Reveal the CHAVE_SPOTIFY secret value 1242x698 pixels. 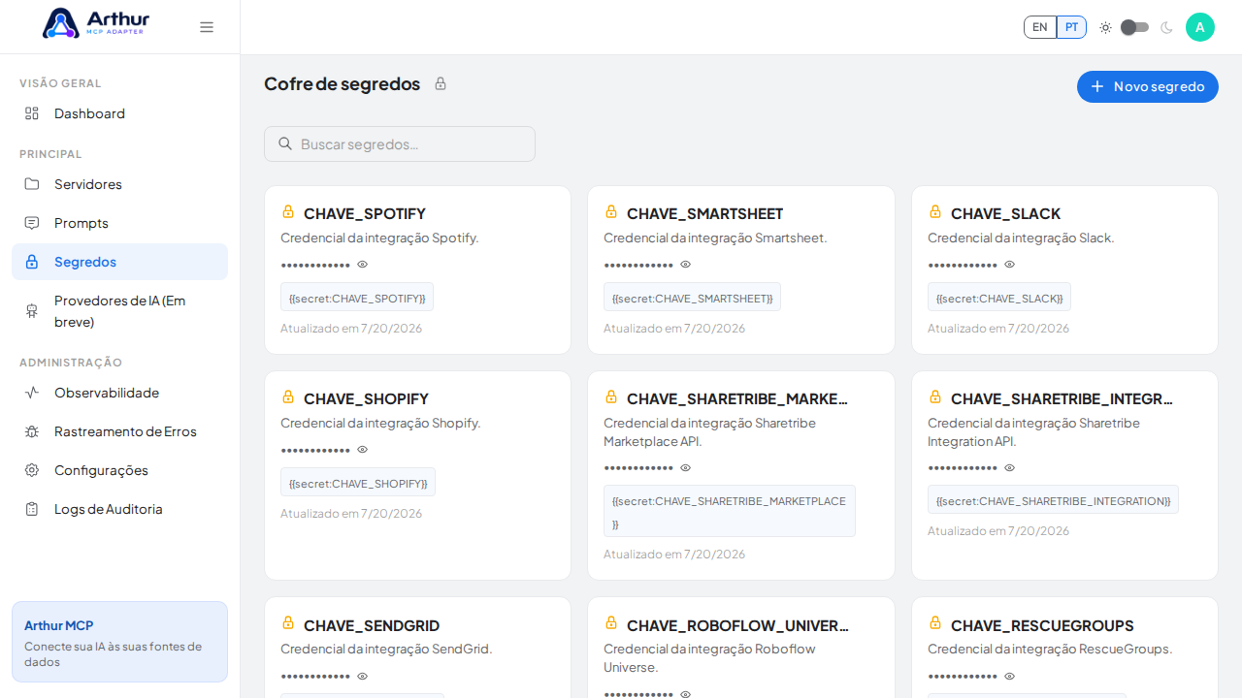tap(363, 265)
